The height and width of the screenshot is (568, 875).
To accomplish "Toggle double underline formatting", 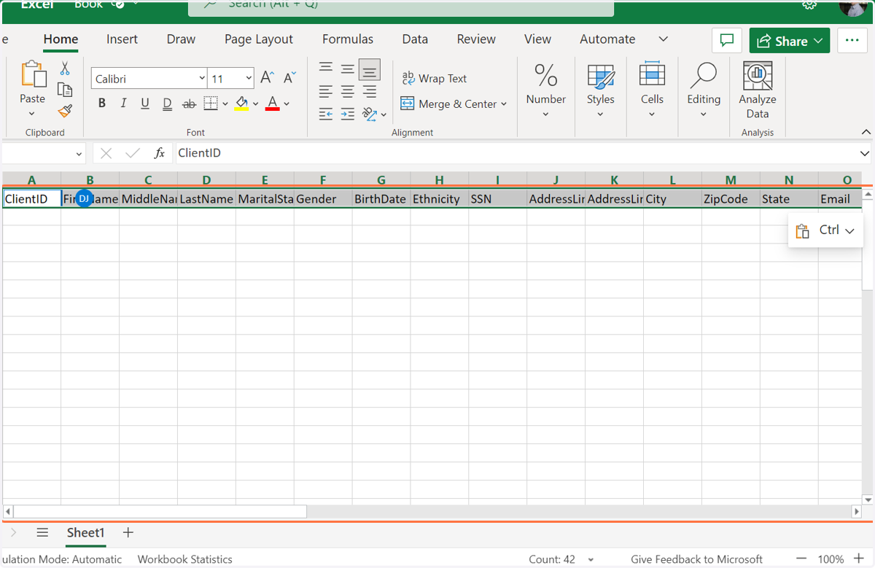I will pyautogui.click(x=167, y=104).
